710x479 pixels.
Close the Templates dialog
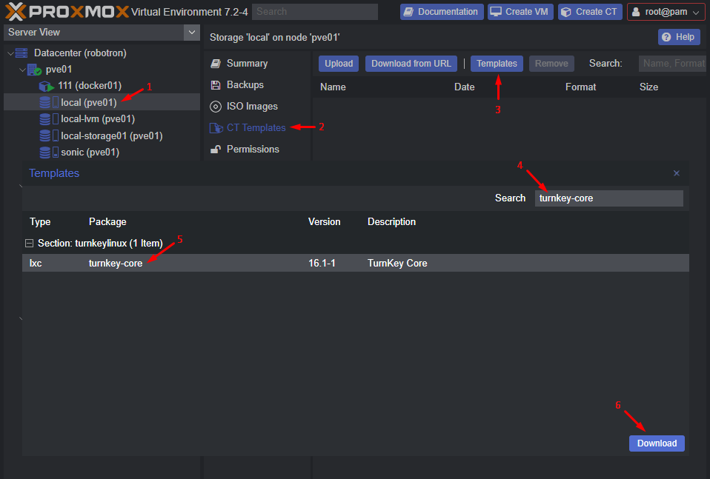(676, 173)
